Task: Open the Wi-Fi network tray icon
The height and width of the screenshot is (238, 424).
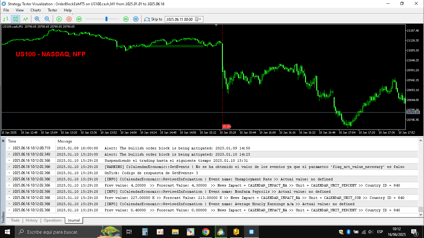Action: 363,232
